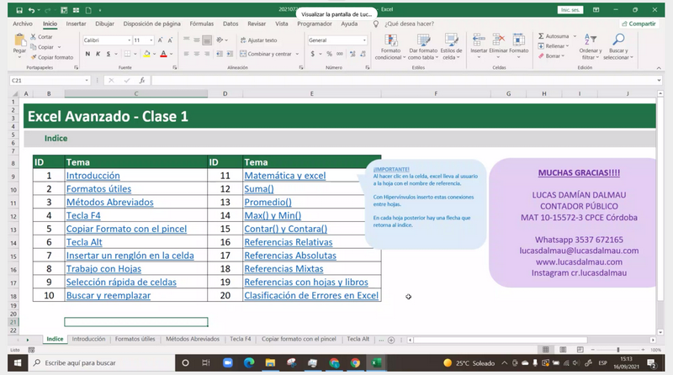Open Formato condicional menu
Screen dimensions: 673x375
(x=390, y=47)
